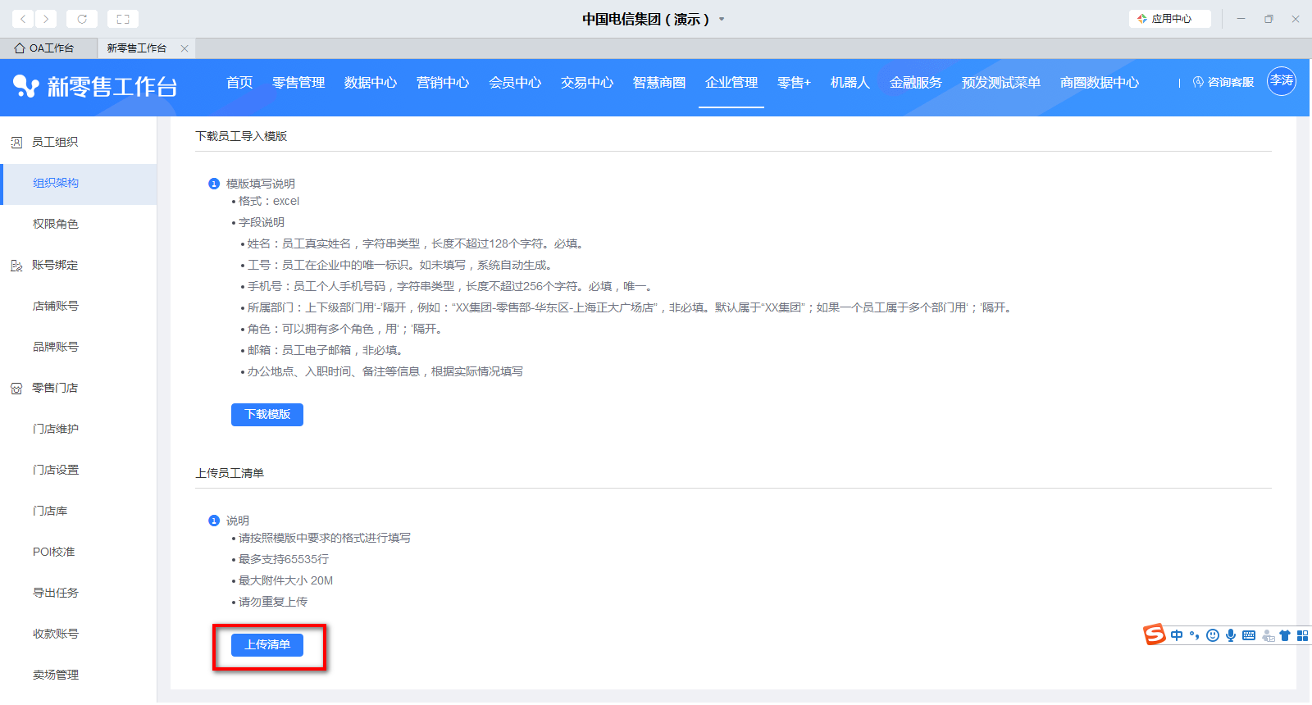Open the 中国电信集团 organization dropdown arrow
This screenshot has width=1312, height=705.
pos(722,19)
